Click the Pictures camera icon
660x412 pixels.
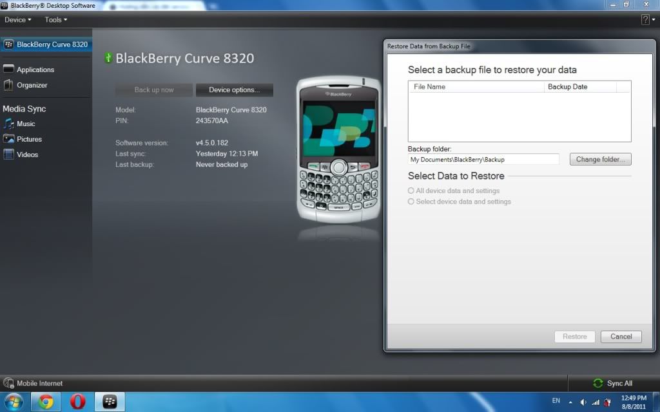8,139
